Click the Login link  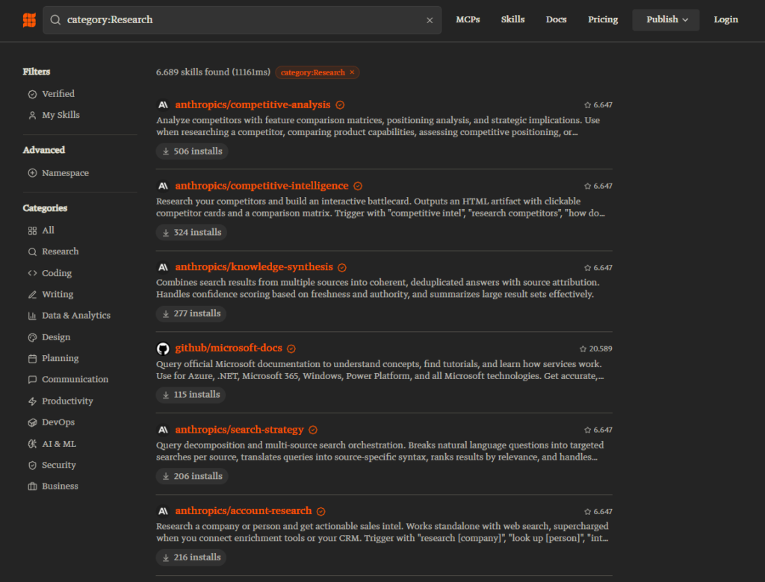[725, 19]
